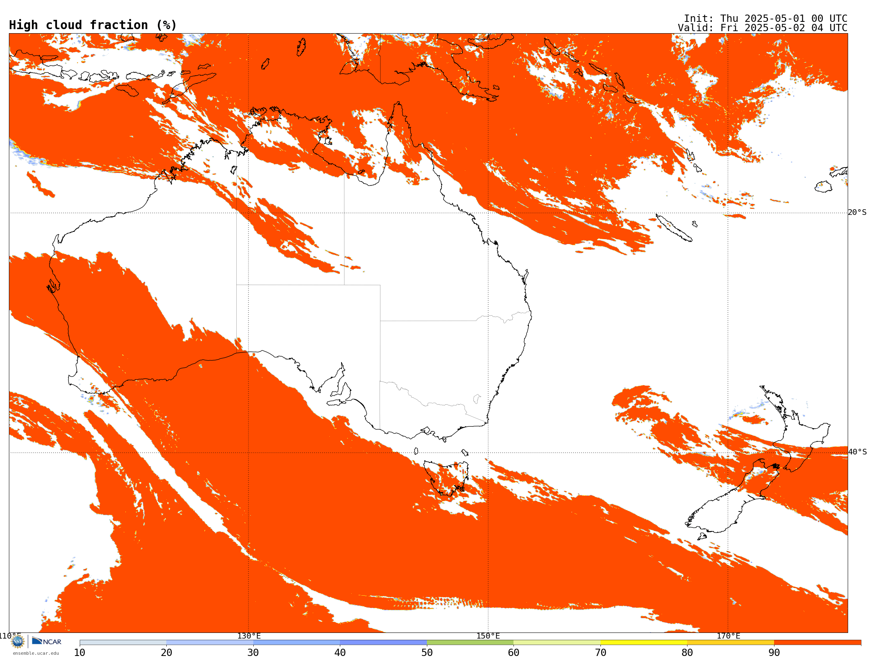Screen dimensions: 874x658
Task: Open the ensemble.ucar.edu text link
Action: [36, 653]
